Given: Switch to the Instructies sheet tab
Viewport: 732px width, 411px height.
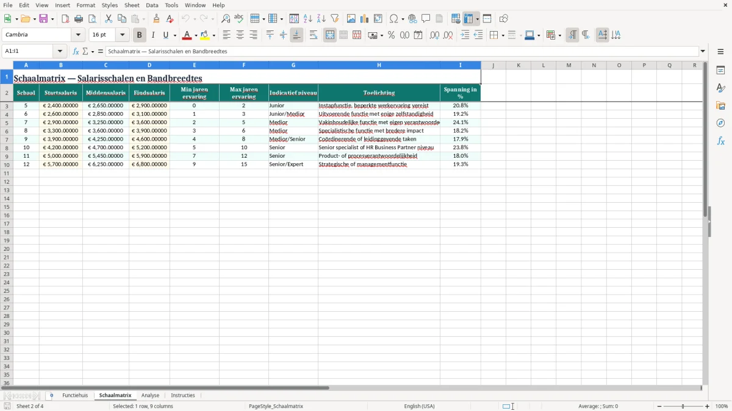Looking at the screenshot, I should point(183,396).
